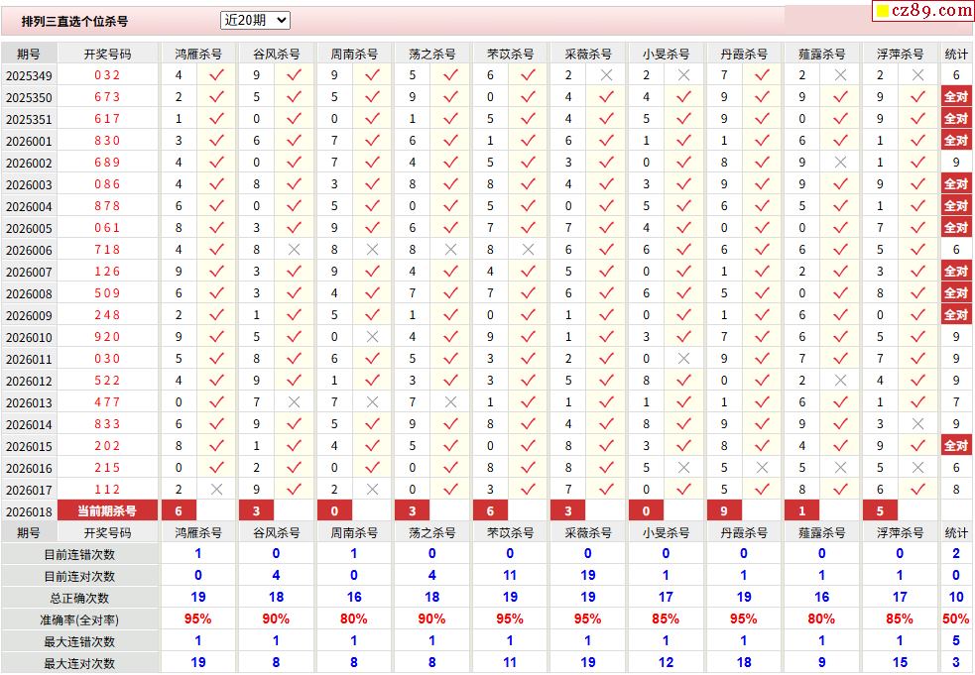Click the red kill number 9 under 丹霞杀号
Screen dimensions: 975x675
pos(725,511)
